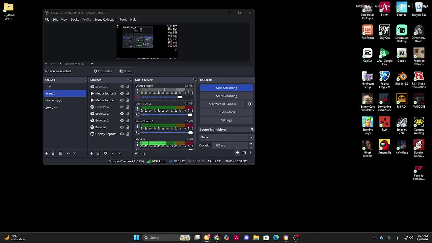Image resolution: width=432 pixels, height=243 pixels.
Task: Open OBS Settings button in Controls
Action: pyautogui.click(x=226, y=120)
